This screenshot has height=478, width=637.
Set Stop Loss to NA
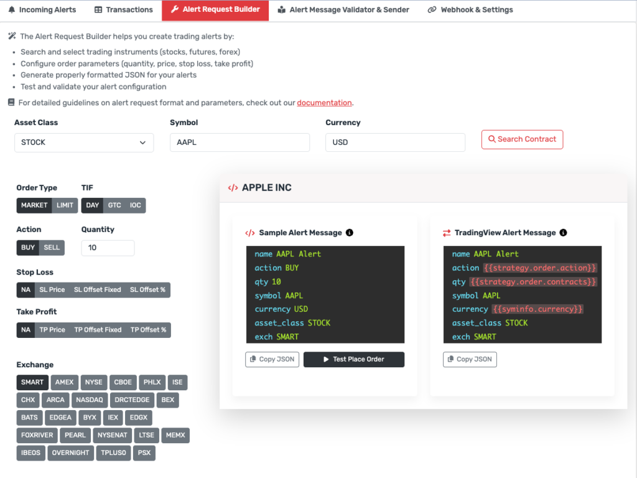tap(26, 290)
